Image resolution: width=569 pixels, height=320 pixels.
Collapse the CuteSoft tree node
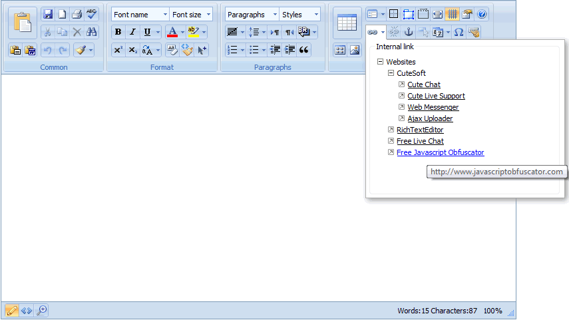click(x=391, y=73)
